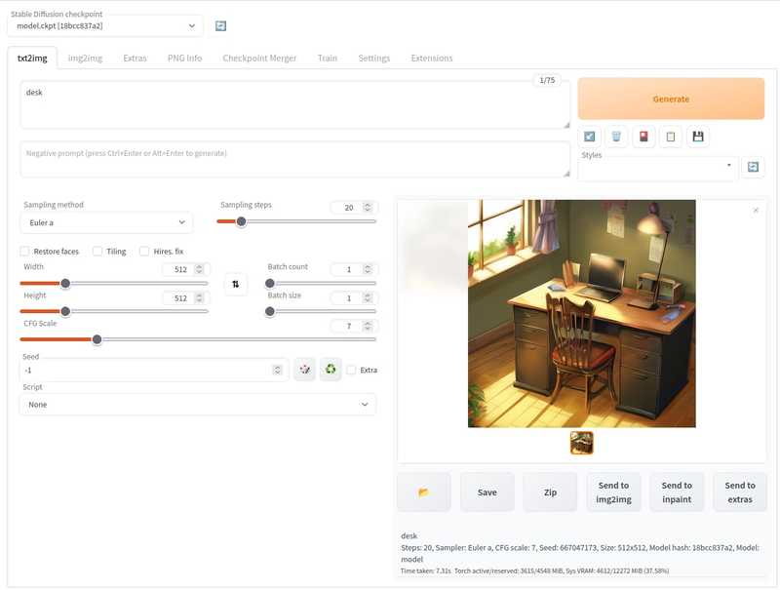Adjust the Height slider

click(x=114, y=311)
